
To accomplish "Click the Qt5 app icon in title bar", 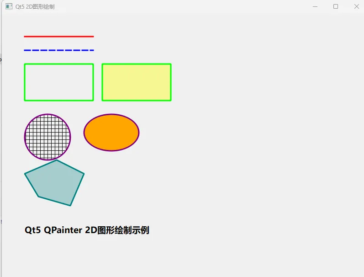I will tap(9, 6).
